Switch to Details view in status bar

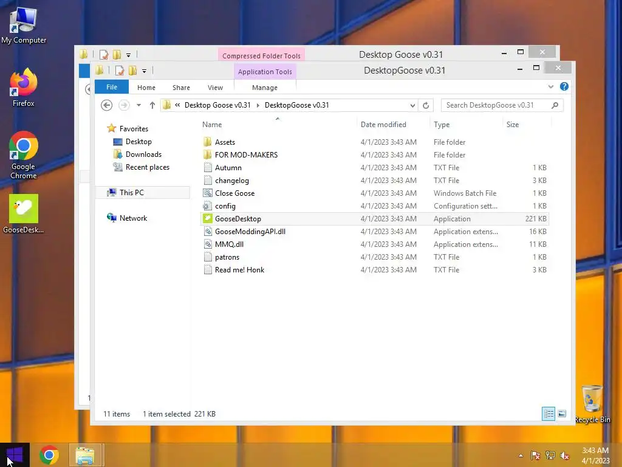coord(549,413)
